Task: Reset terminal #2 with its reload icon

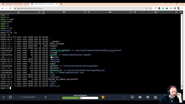Action: coord(89,12)
